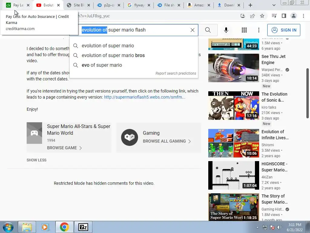The width and height of the screenshot is (310, 233).
Task: Click the network tray icon
Action: pyautogui.click(x=265, y=227)
